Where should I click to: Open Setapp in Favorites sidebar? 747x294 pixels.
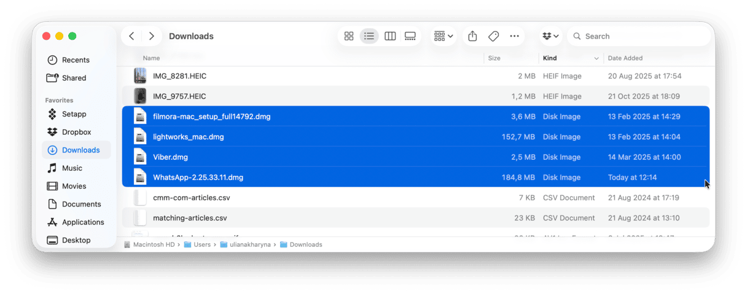[74, 114]
